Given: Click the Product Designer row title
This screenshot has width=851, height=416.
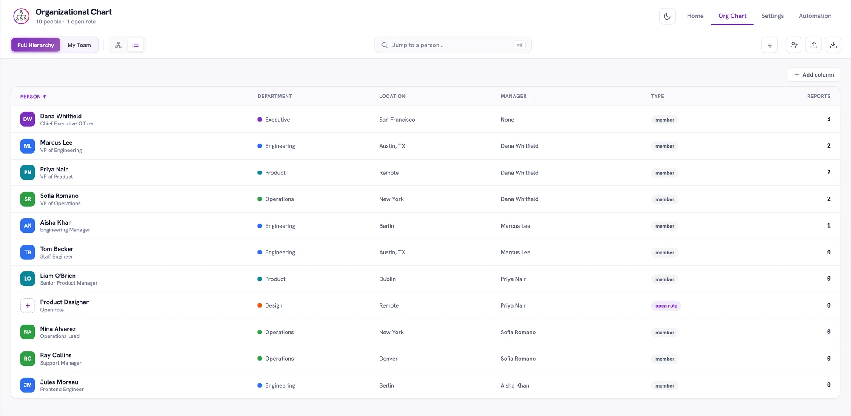Looking at the screenshot, I should coord(64,302).
